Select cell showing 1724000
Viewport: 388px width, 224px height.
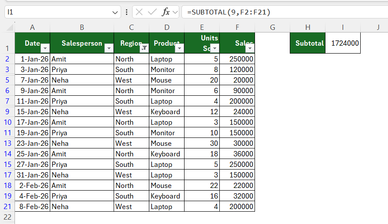pyautogui.click(x=343, y=43)
